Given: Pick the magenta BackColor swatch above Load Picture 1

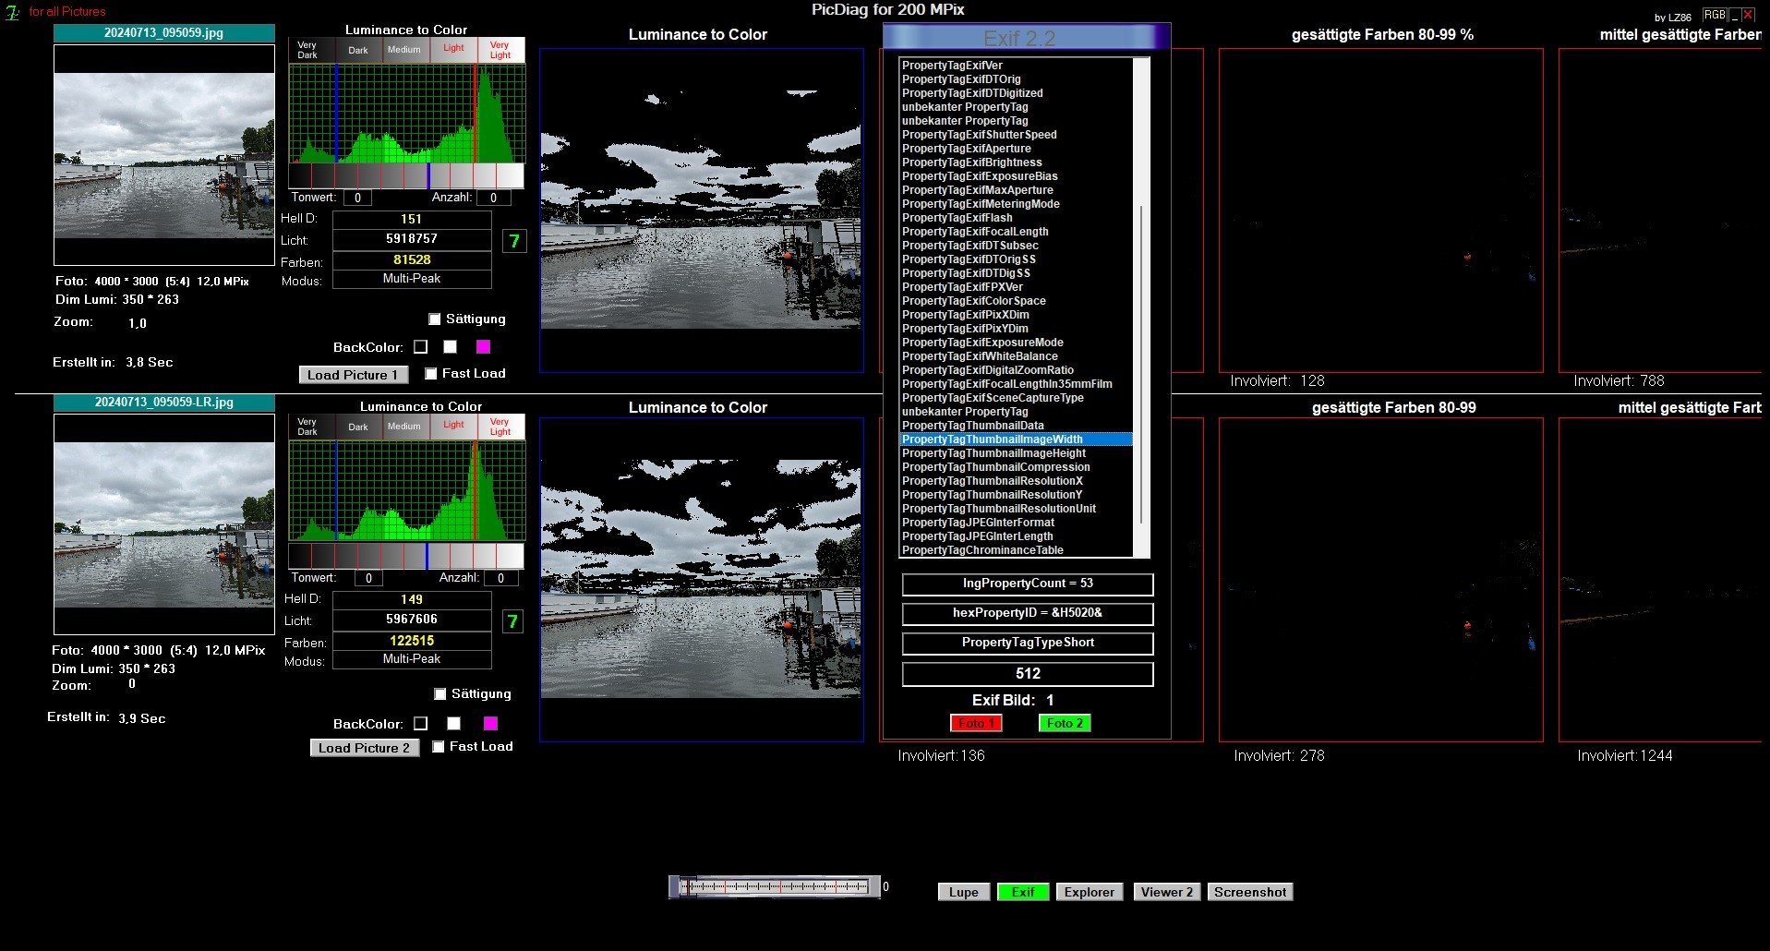Looking at the screenshot, I should (483, 347).
